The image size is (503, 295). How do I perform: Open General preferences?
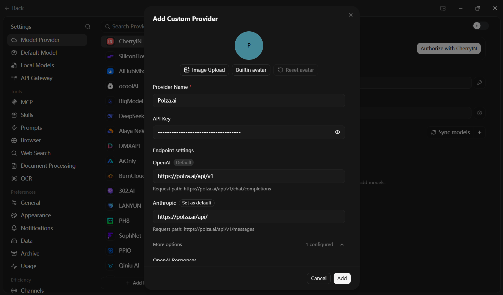tap(47, 203)
